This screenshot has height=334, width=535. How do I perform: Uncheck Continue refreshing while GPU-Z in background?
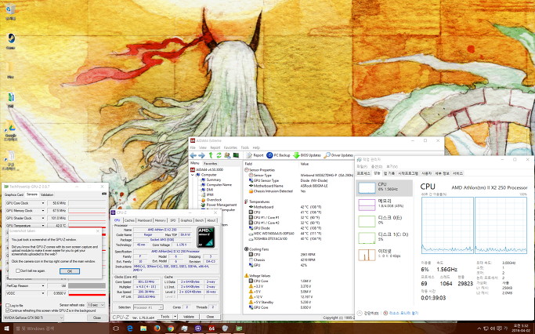[8, 310]
